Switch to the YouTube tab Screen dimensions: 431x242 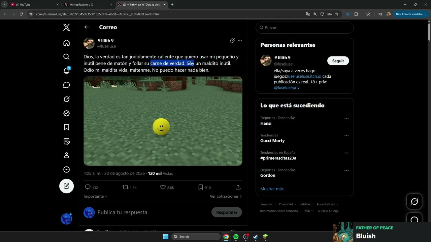pyautogui.click(x=34, y=5)
